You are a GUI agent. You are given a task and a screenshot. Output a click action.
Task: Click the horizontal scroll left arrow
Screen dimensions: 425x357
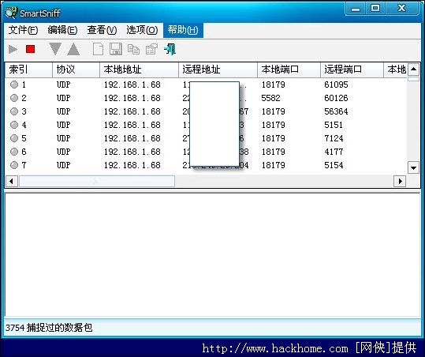[x=11, y=181]
